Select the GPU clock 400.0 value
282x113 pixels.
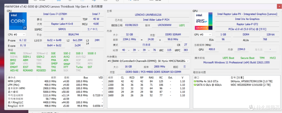coord(212,50)
